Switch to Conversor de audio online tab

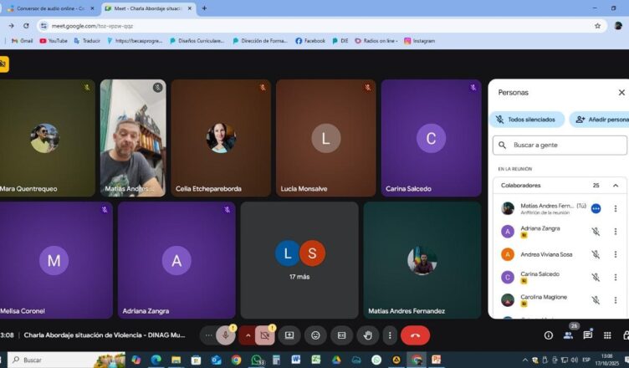pyautogui.click(x=51, y=8)
